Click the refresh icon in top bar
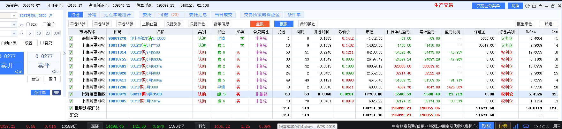 528,6
